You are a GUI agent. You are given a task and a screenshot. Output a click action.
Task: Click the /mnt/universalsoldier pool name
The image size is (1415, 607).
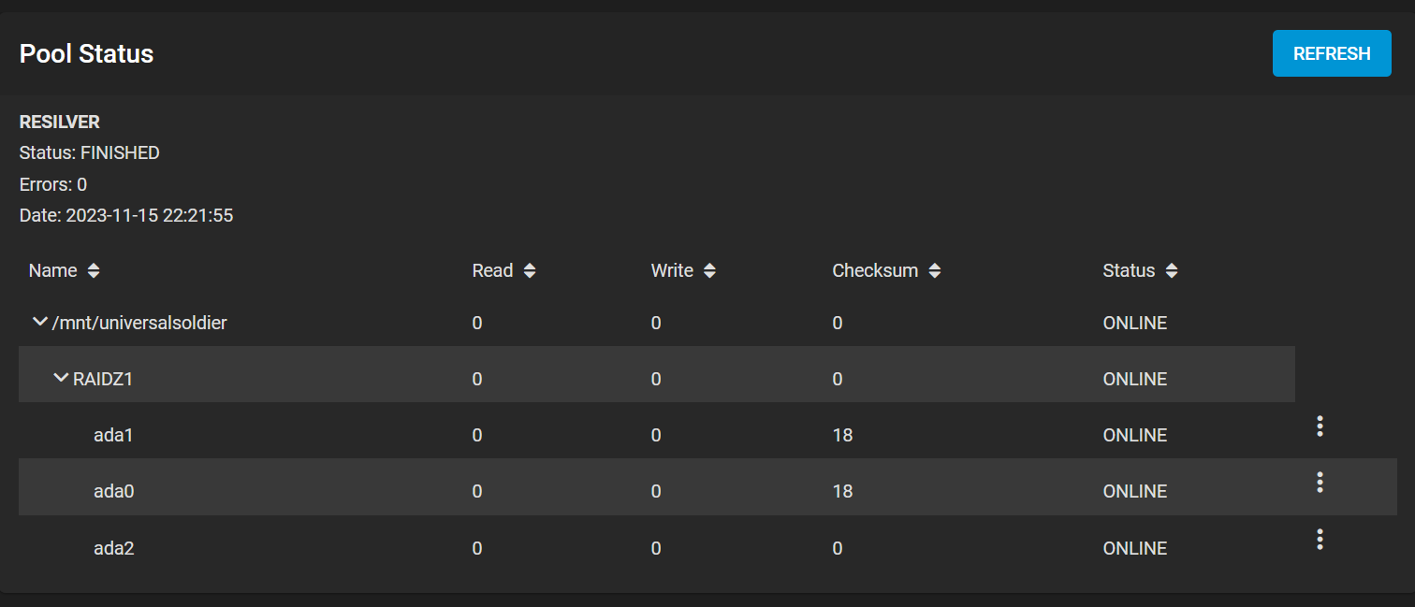[x=139, y=323]
